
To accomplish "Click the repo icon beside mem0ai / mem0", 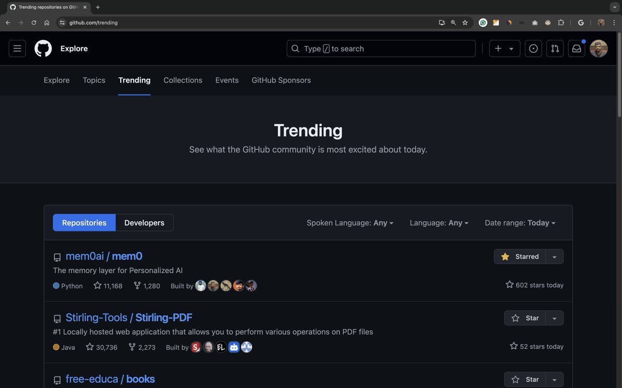I will tap(58, 258).
